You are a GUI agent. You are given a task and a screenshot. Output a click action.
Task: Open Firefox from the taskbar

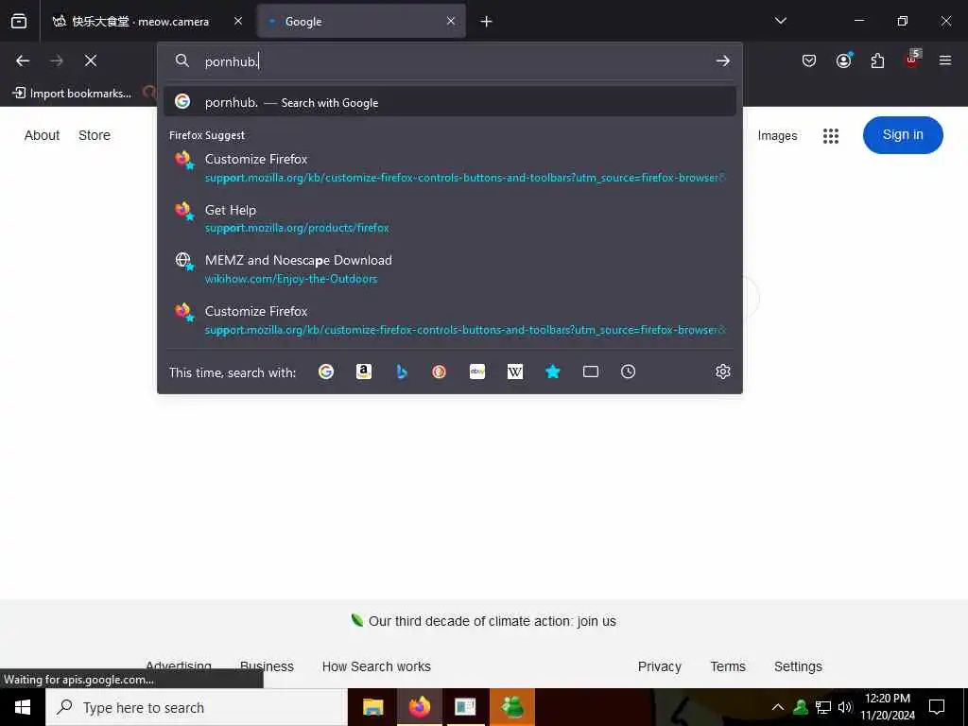pyautogui.click(x=419, y=707)
